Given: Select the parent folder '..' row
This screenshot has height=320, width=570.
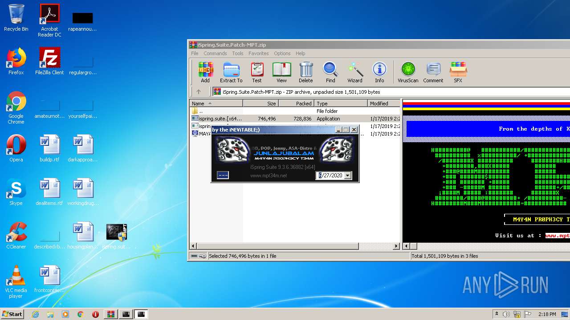Looking at the screenshot, I should click(295, 111).
